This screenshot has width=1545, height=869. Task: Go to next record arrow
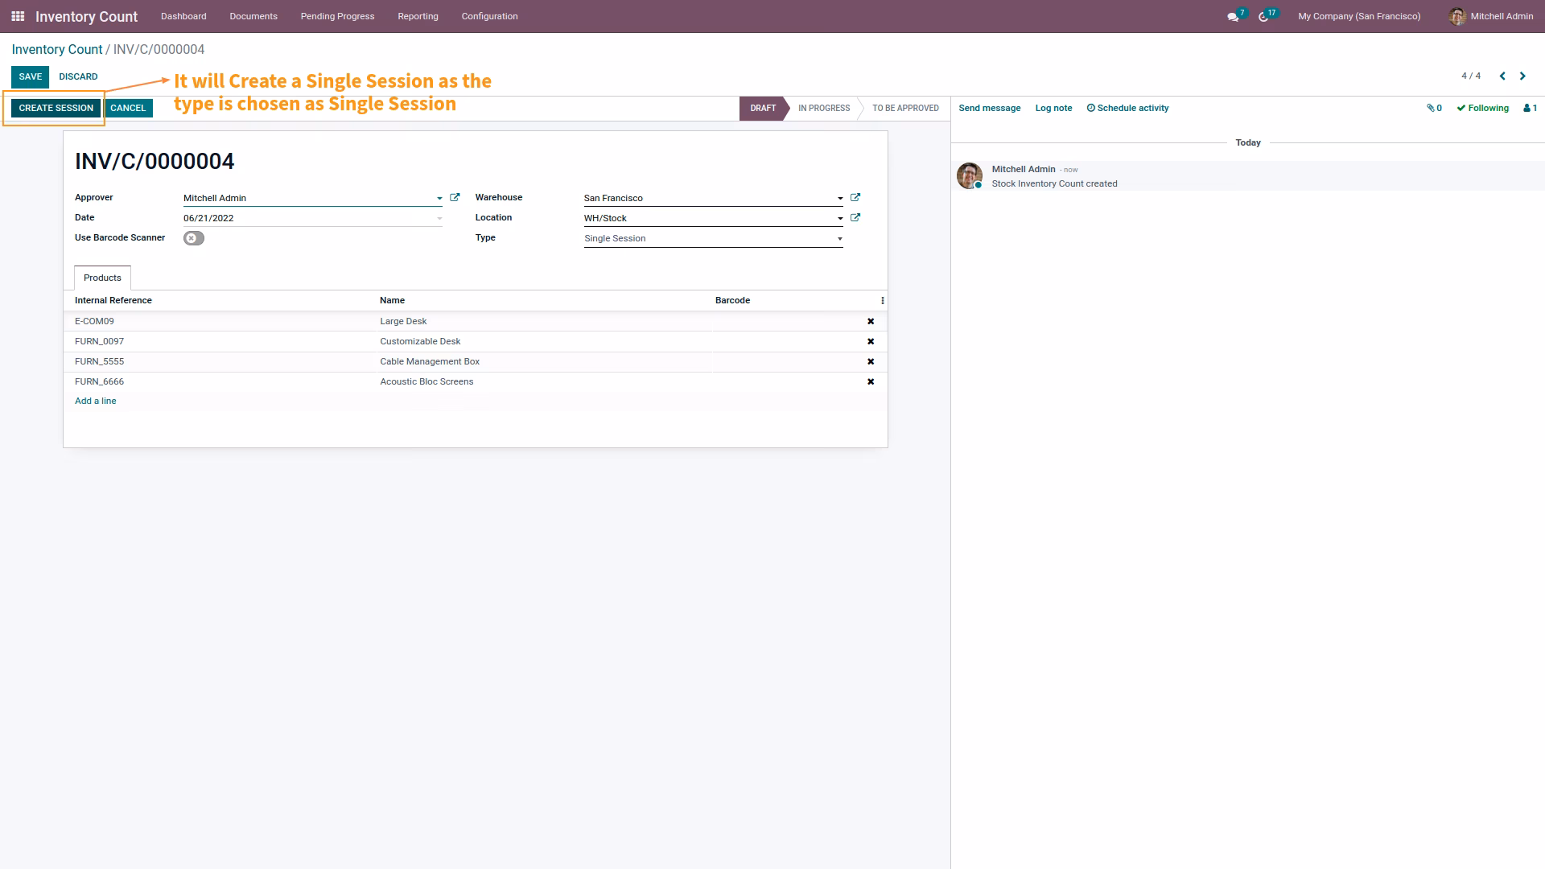point(1522,76)
